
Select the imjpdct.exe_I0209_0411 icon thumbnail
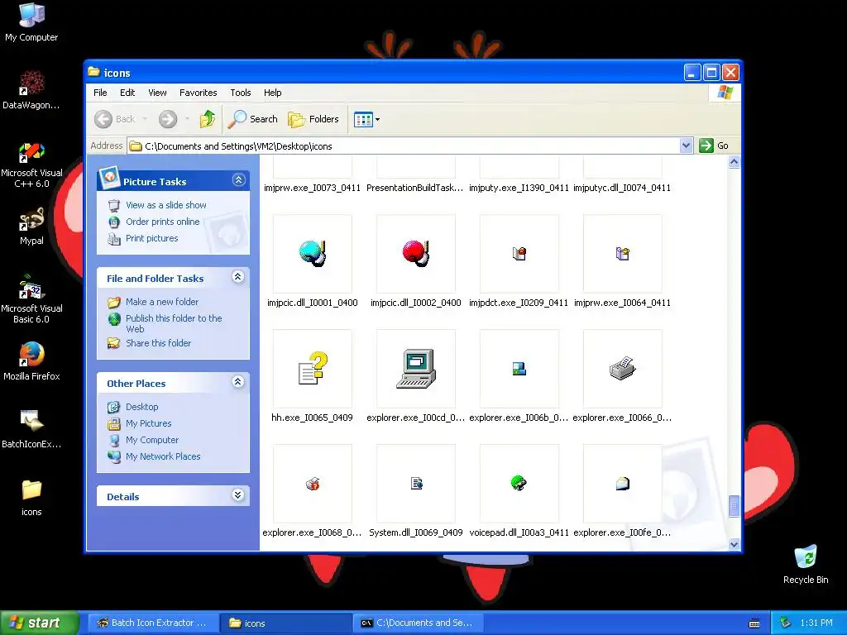519,253
